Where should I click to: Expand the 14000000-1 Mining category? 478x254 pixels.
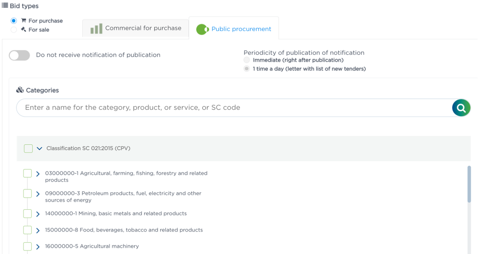click(38, 214)
